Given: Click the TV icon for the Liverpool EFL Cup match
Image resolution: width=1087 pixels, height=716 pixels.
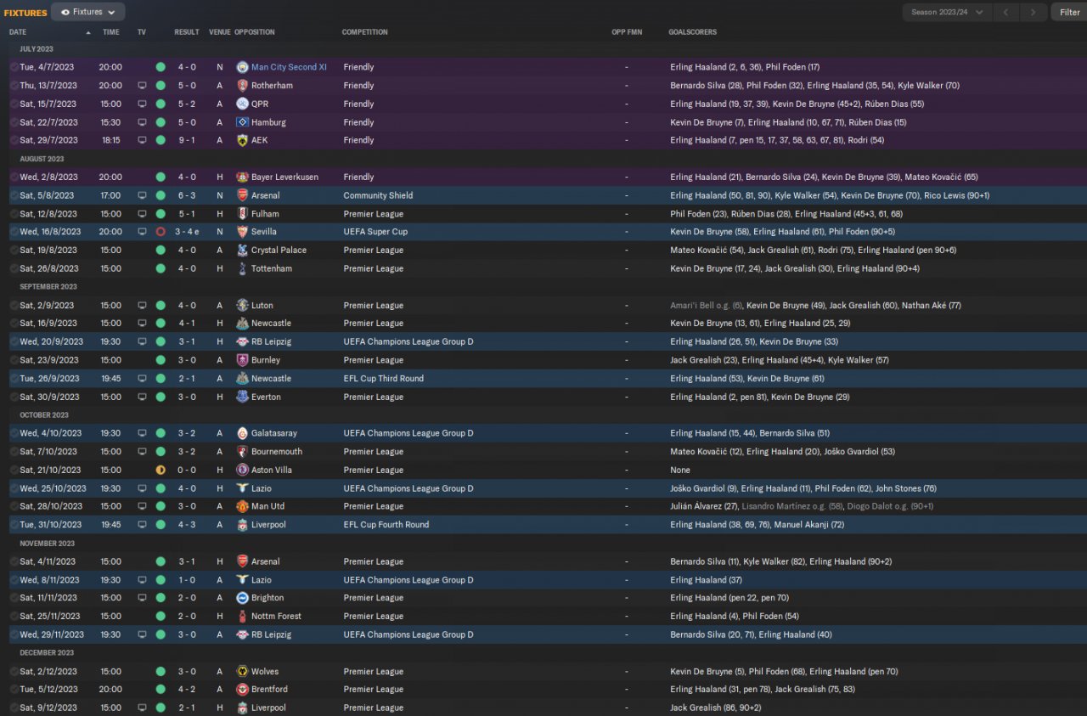Looking at the screenshot, I should click(x=142, y=525).
